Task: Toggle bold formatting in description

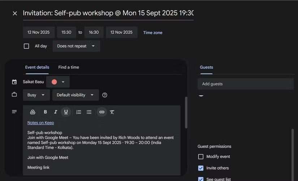Action: (x=45, y=112)
